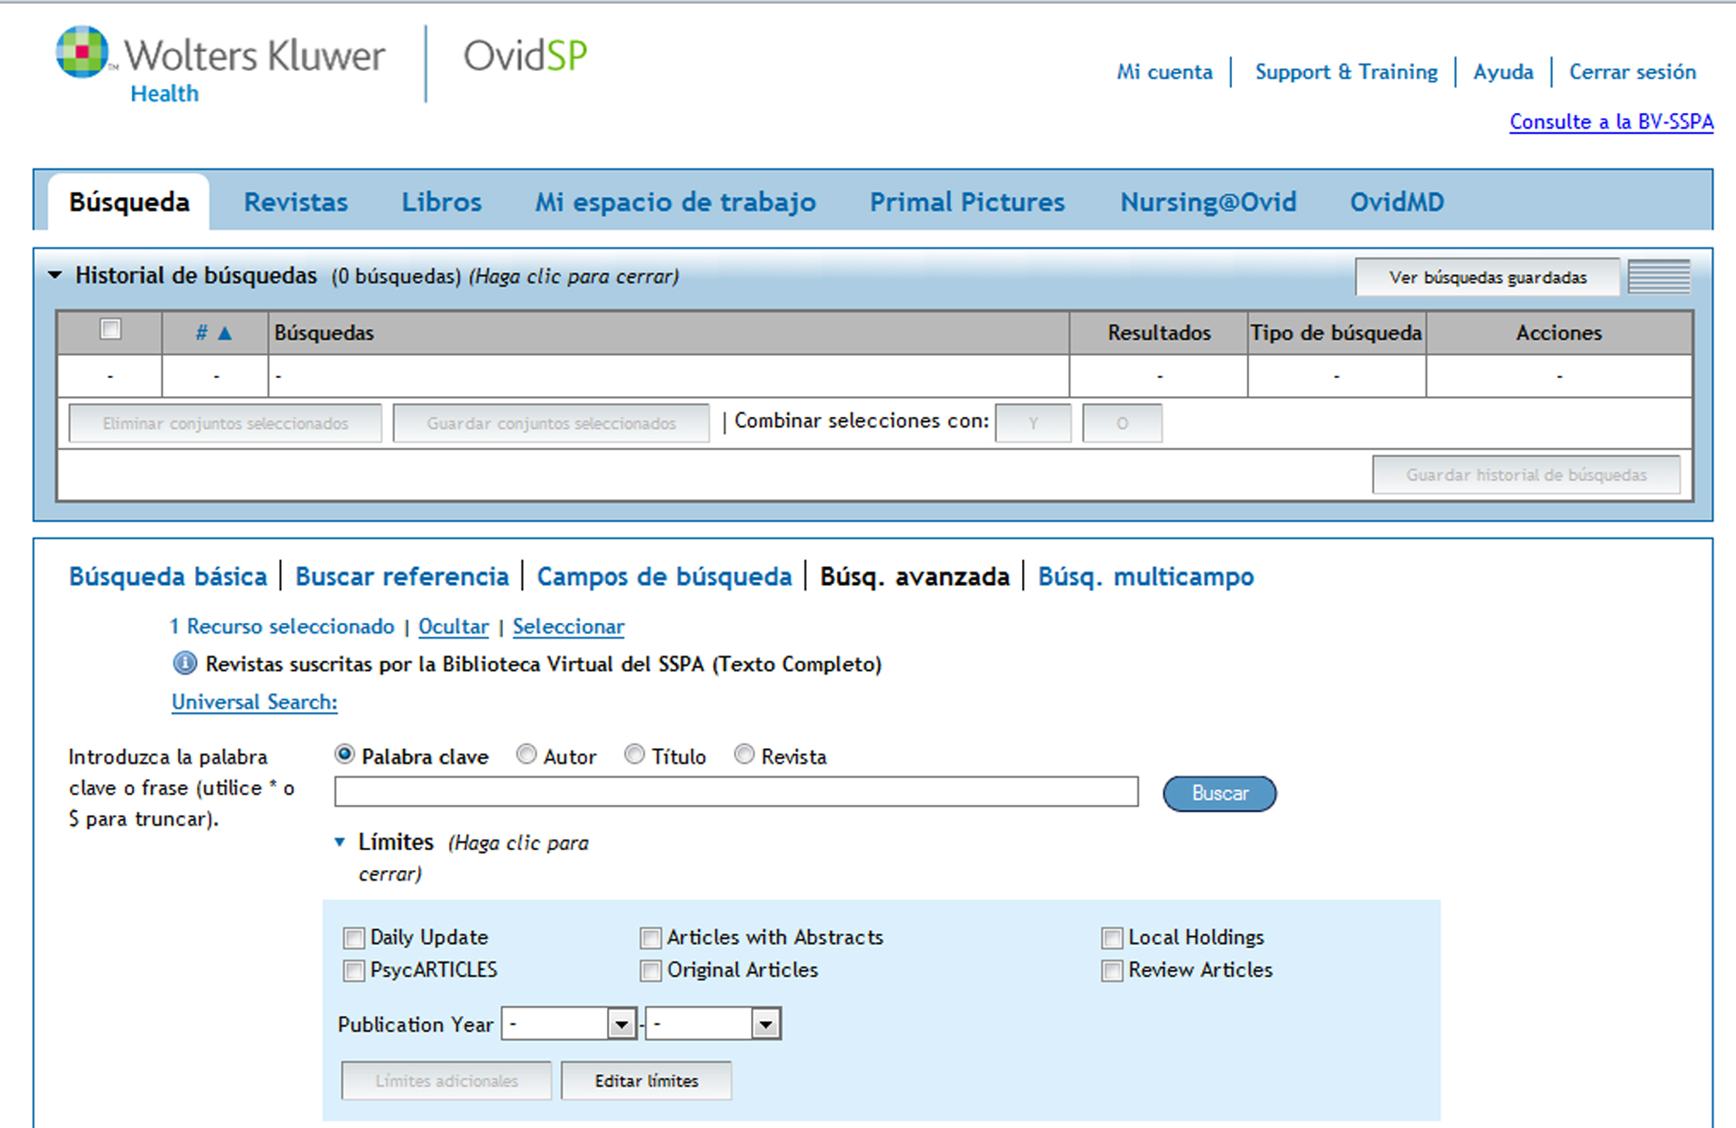Select the Búsq. multicampo search mode
Image resolution: width=1736 pixels, height=1128 pixels.
click(1147, 577)
